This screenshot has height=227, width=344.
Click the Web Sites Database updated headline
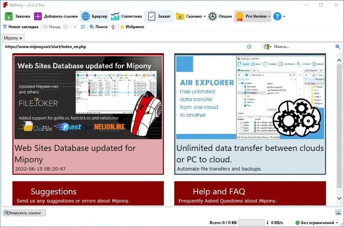(75, 154)
